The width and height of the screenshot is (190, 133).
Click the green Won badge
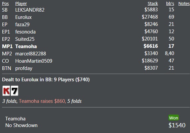(x=173, y=118)
